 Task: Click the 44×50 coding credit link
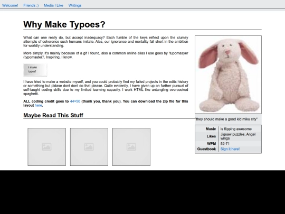[75, 101]
